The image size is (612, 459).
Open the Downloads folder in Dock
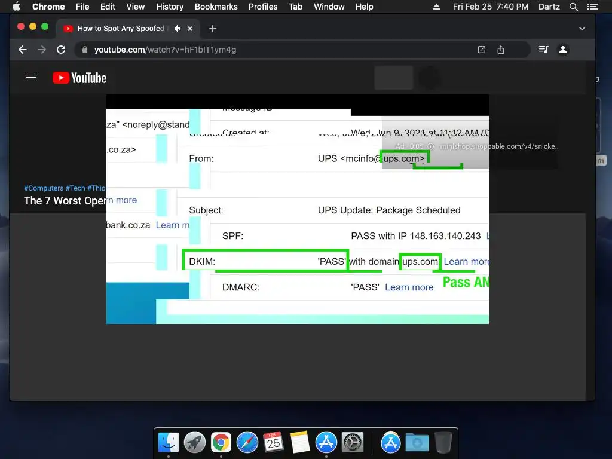417,442
